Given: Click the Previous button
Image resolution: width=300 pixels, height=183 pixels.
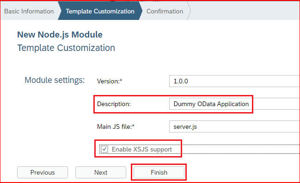Looking at the screenshot, I should (x=43, y=172).
